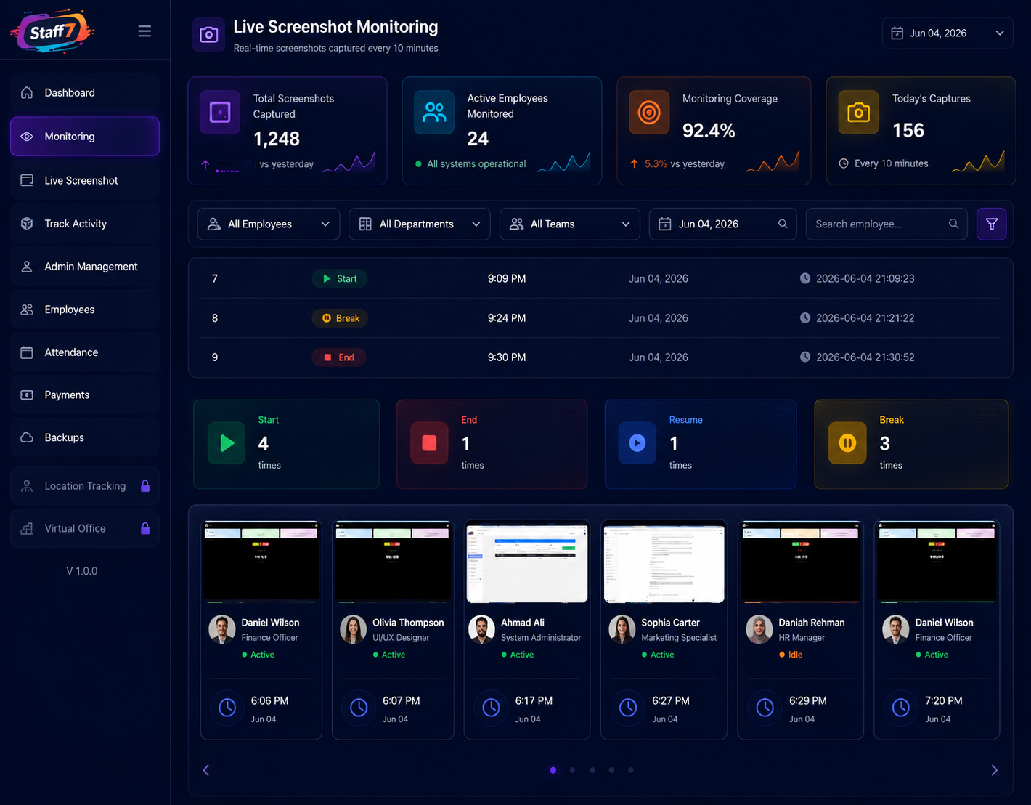Viewport: 1031px width, 805px height.
Task: Open Live Screenshot sidebar item
Action: pyautogui.click(x=85, y=180)
